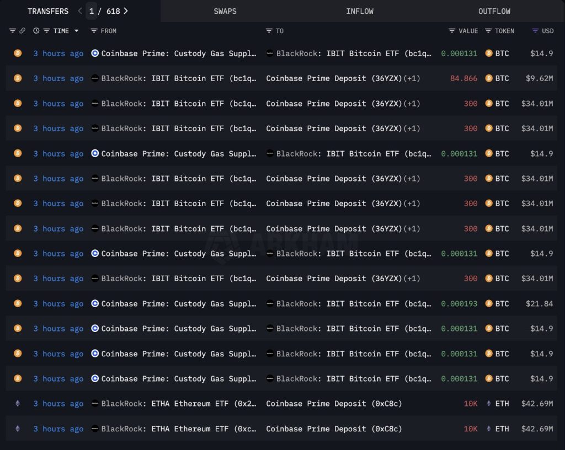Click the clock icon next to TIME

[x=36, y=31]
